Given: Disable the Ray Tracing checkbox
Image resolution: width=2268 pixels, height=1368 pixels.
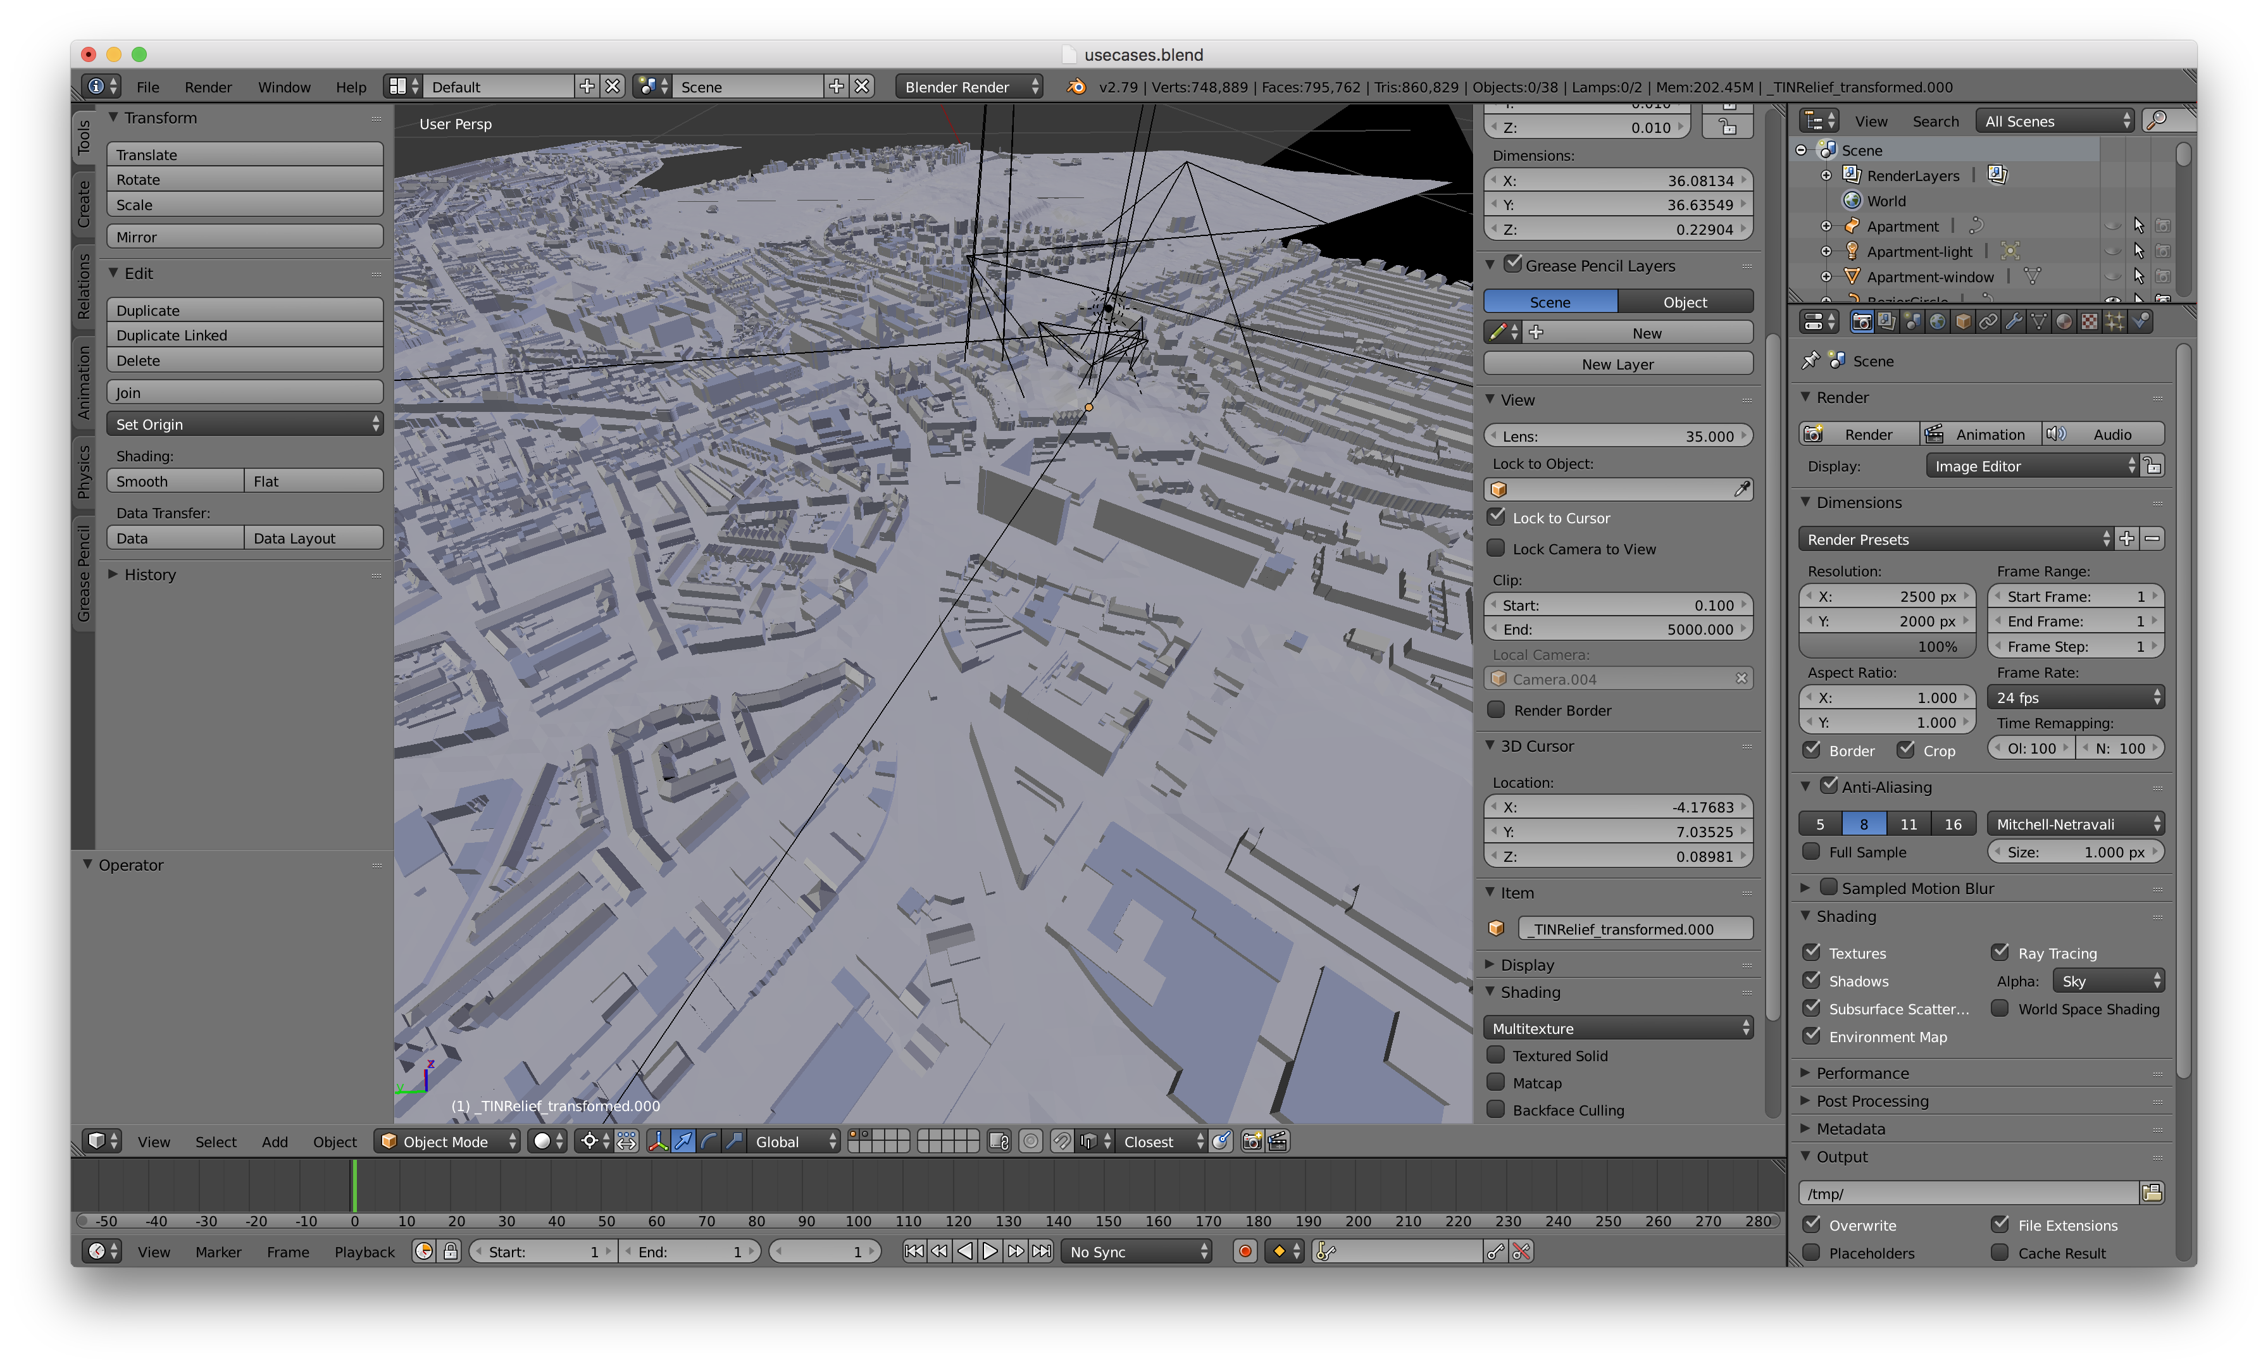Looking at the screenshot, I should [1999, 953].
